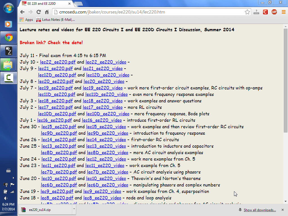The width and height of the screenshot is (288, 216).
Task: Open lec10D_ee220.pdf link
Action: pos(57,114)
